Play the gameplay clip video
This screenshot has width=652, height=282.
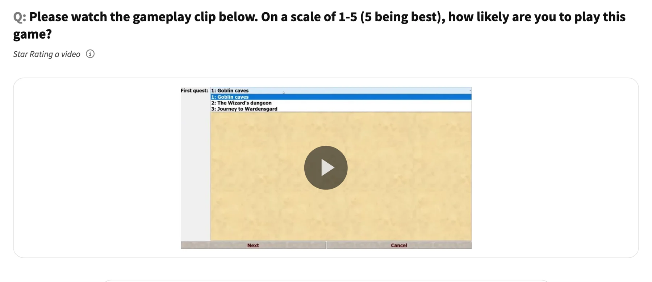(x=326, y=168)
